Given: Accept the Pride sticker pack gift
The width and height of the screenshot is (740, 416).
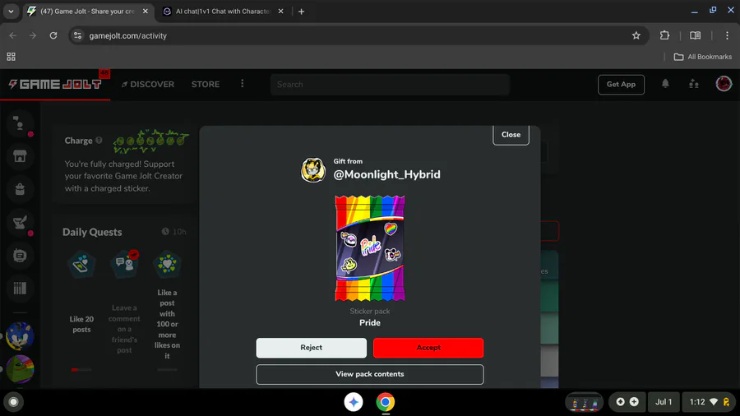Looking at the screenshot, I should tap(428, 348).
